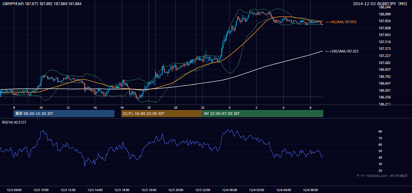Click the 12/3 10:00 time axis label
This screenshot has height=193, width=412.
41,190
